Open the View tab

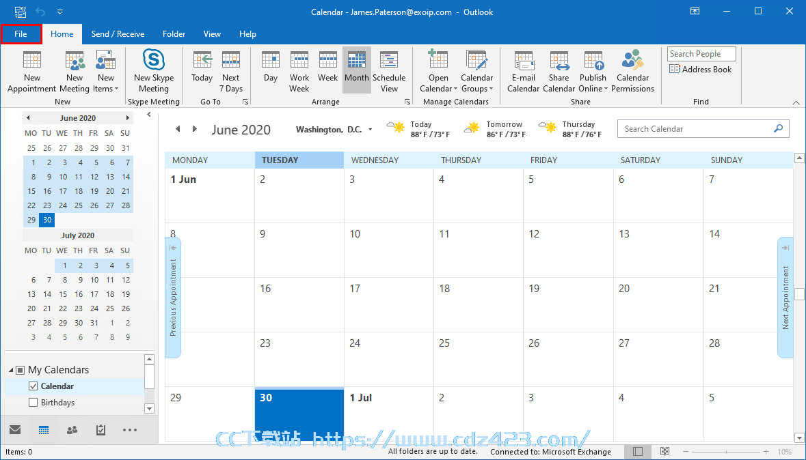point(212,34)
